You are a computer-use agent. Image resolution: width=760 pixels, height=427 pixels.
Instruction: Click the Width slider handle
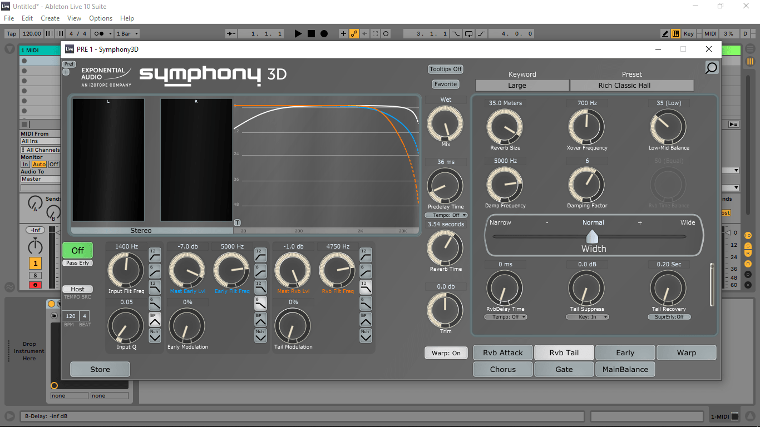[x=593, y=236]
